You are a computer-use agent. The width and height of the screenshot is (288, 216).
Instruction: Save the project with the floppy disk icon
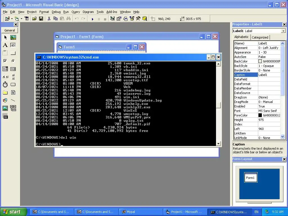click(41, 19)
